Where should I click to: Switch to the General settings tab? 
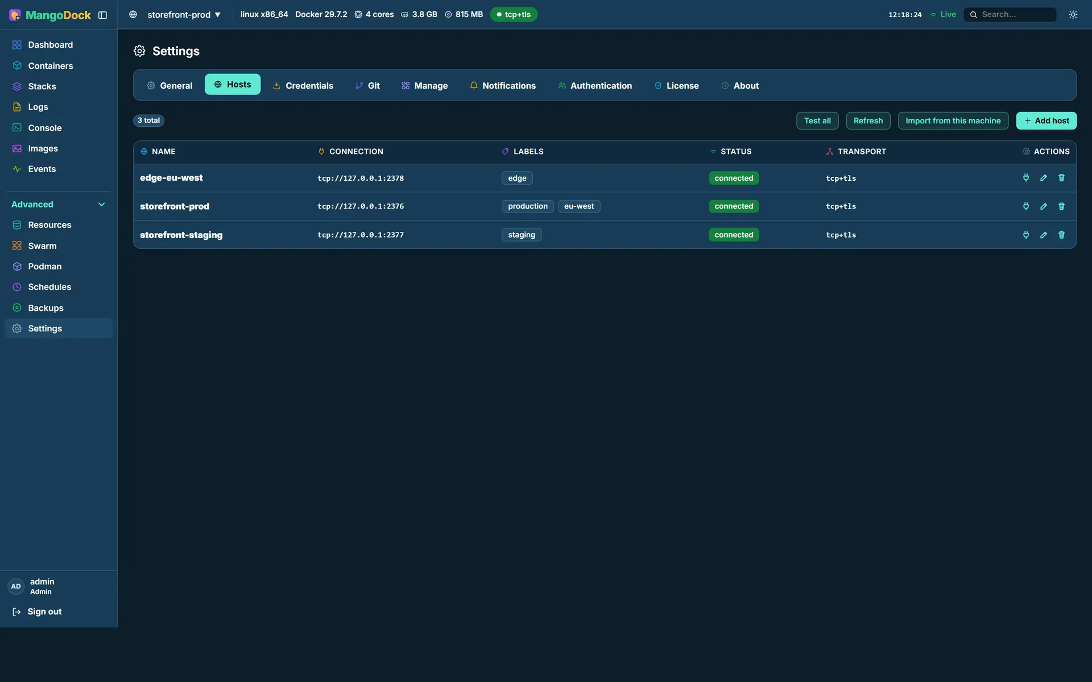(x=169, y=86)
